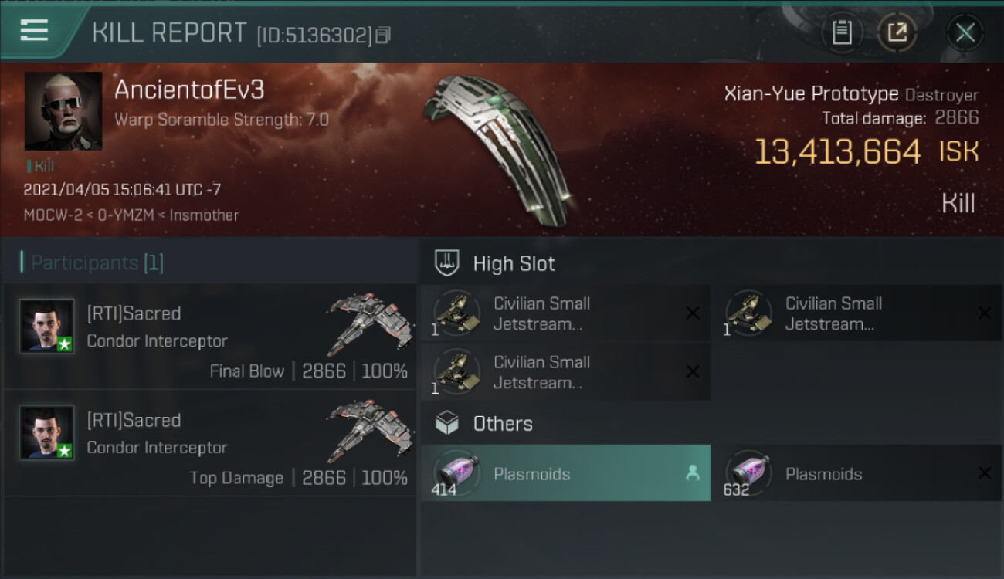Image resolution: width=1004 pixels, height=579 pixels.
Task: Click first Civilian Small Jetstream module icon
Action: pyautogui.click(x=456, y=313)
